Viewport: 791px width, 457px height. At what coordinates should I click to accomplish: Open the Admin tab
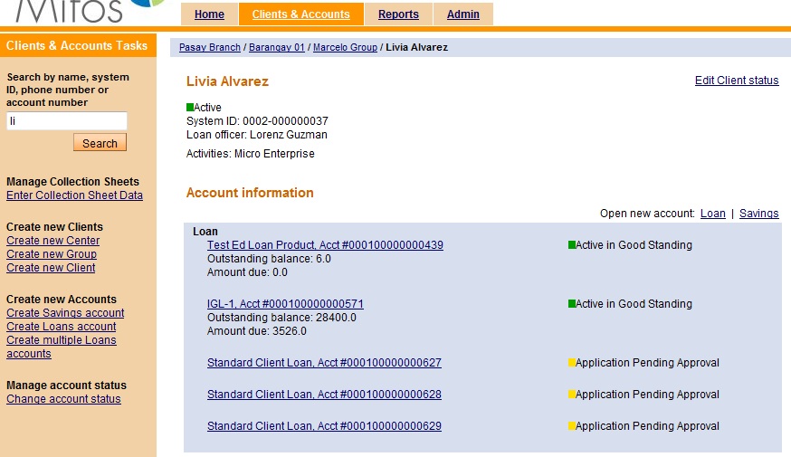[x=463, y=14]
